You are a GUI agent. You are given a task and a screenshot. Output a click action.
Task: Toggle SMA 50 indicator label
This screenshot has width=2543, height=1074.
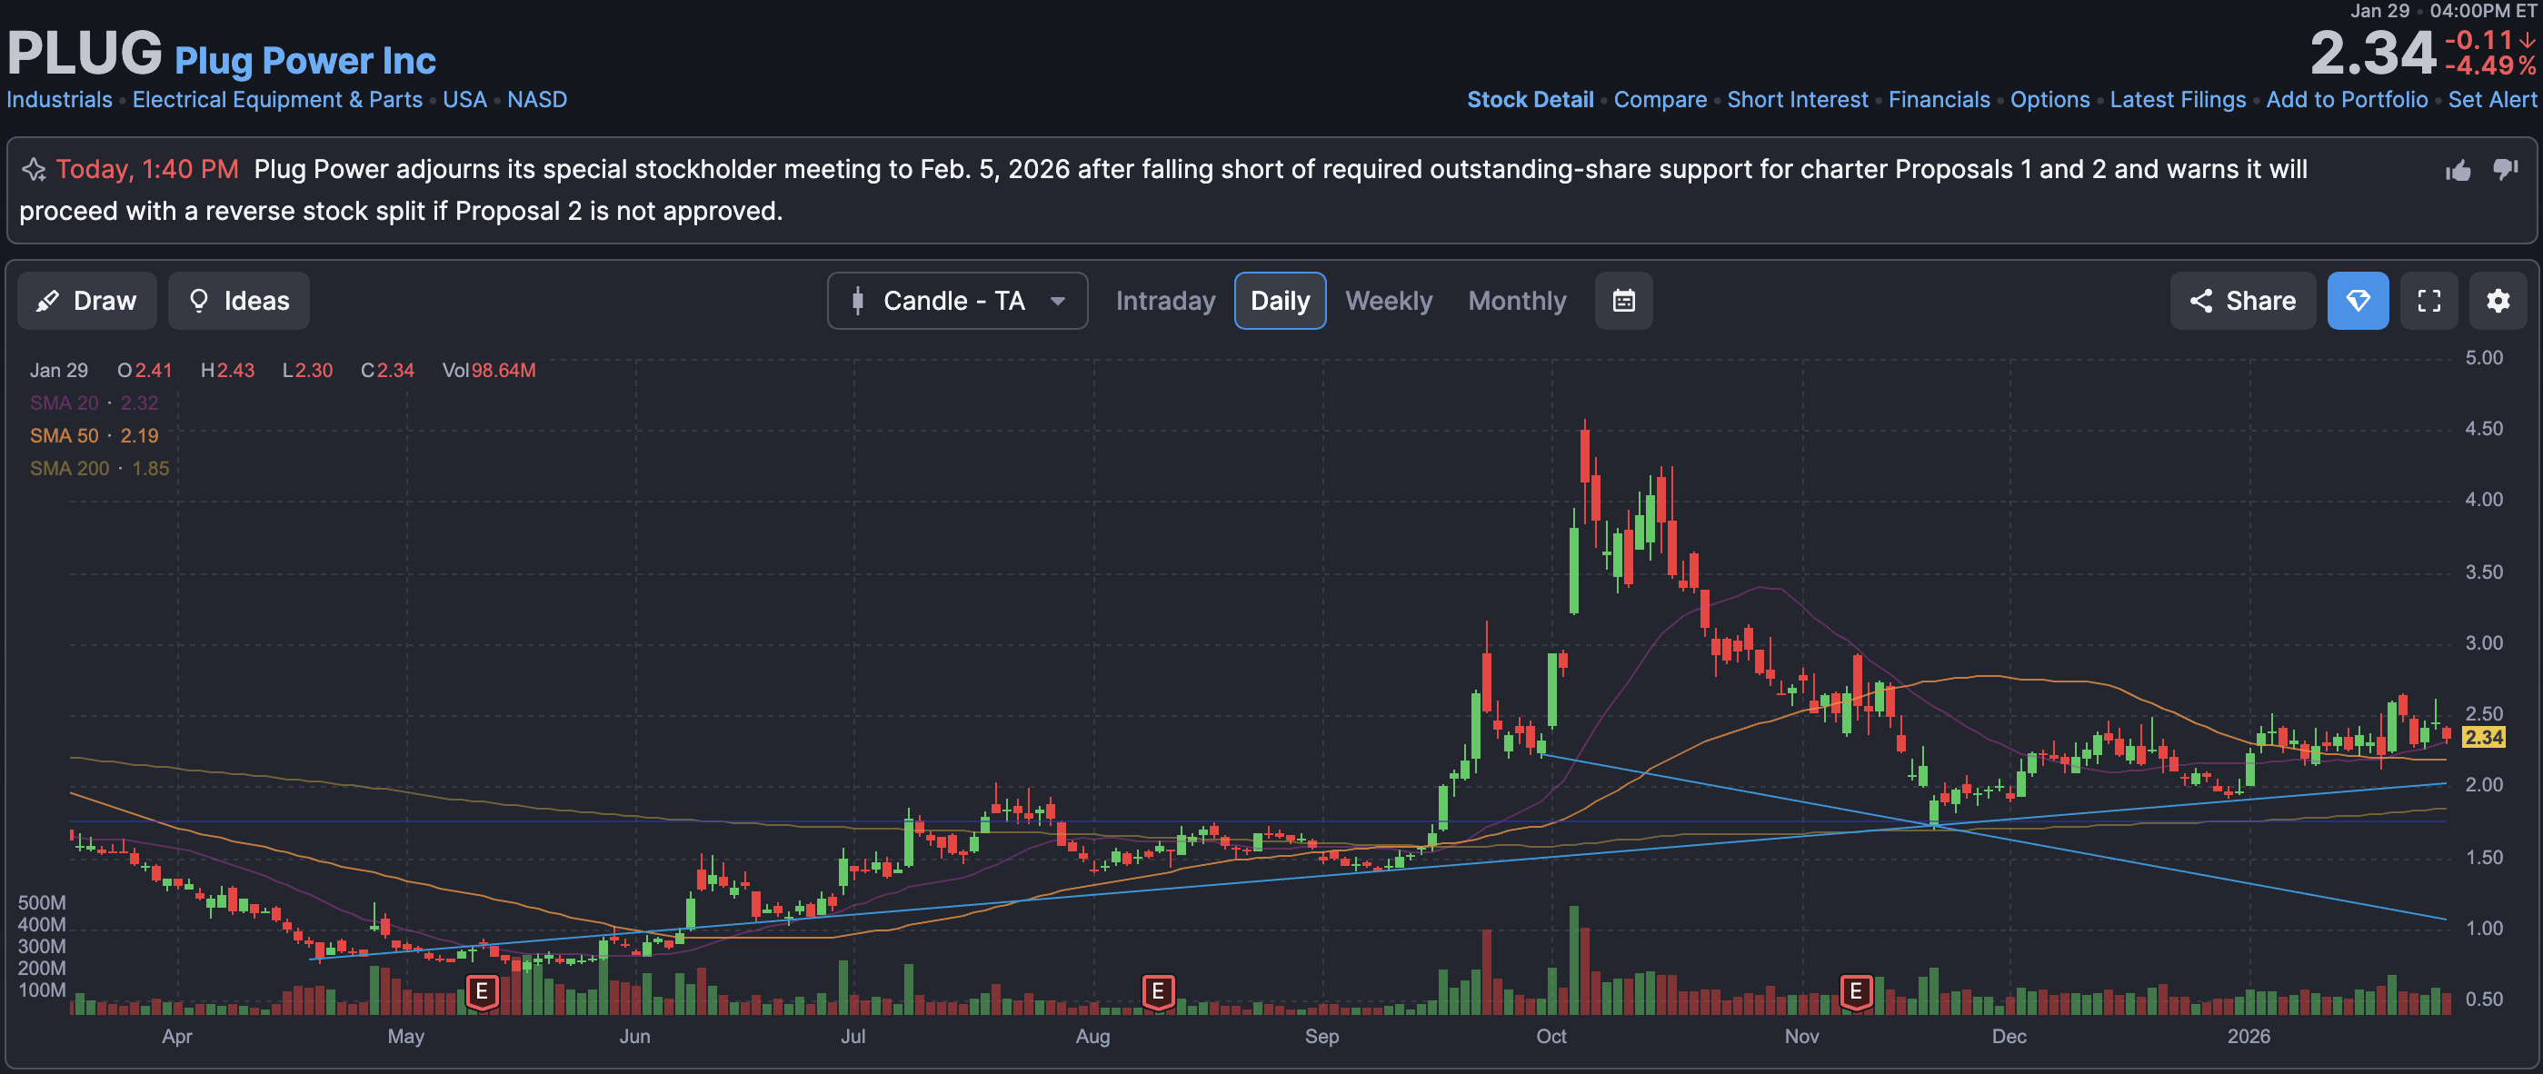(65, 435)
